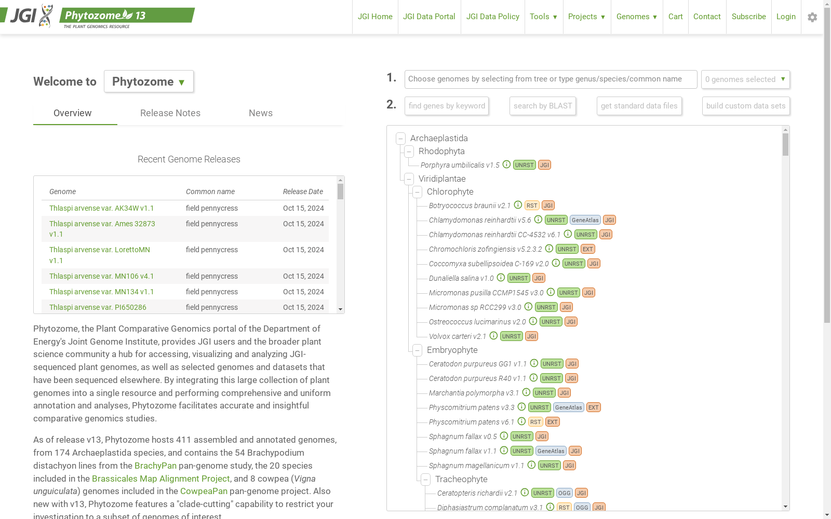
Task: Go to JGI Home
Action: pyautogui.click(x=375, y=17)
